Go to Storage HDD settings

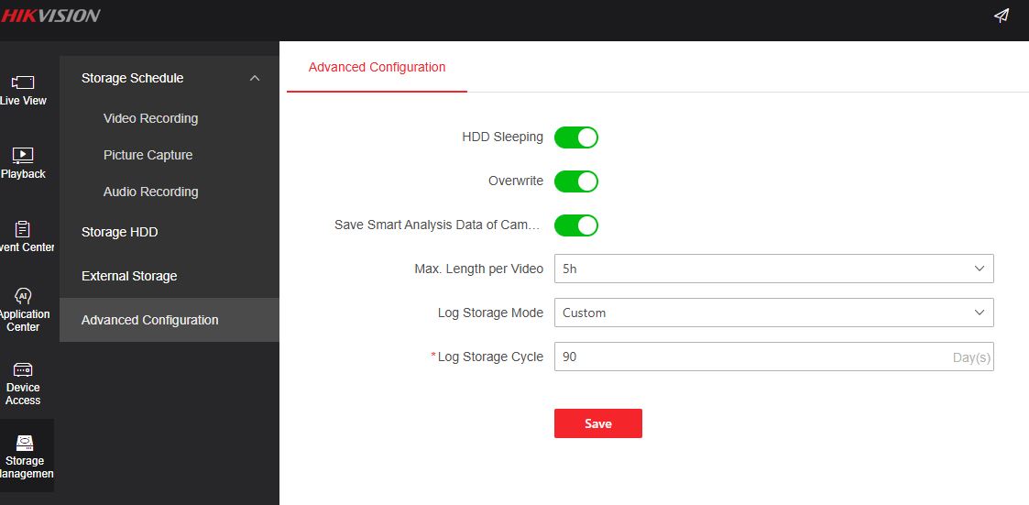pyautogui.click(x=119, y=232)
